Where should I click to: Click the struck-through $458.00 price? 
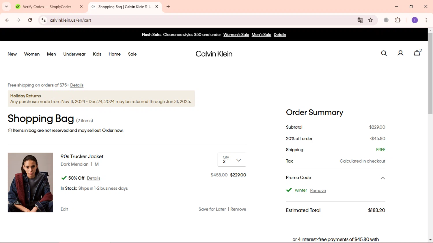(219, 175)
